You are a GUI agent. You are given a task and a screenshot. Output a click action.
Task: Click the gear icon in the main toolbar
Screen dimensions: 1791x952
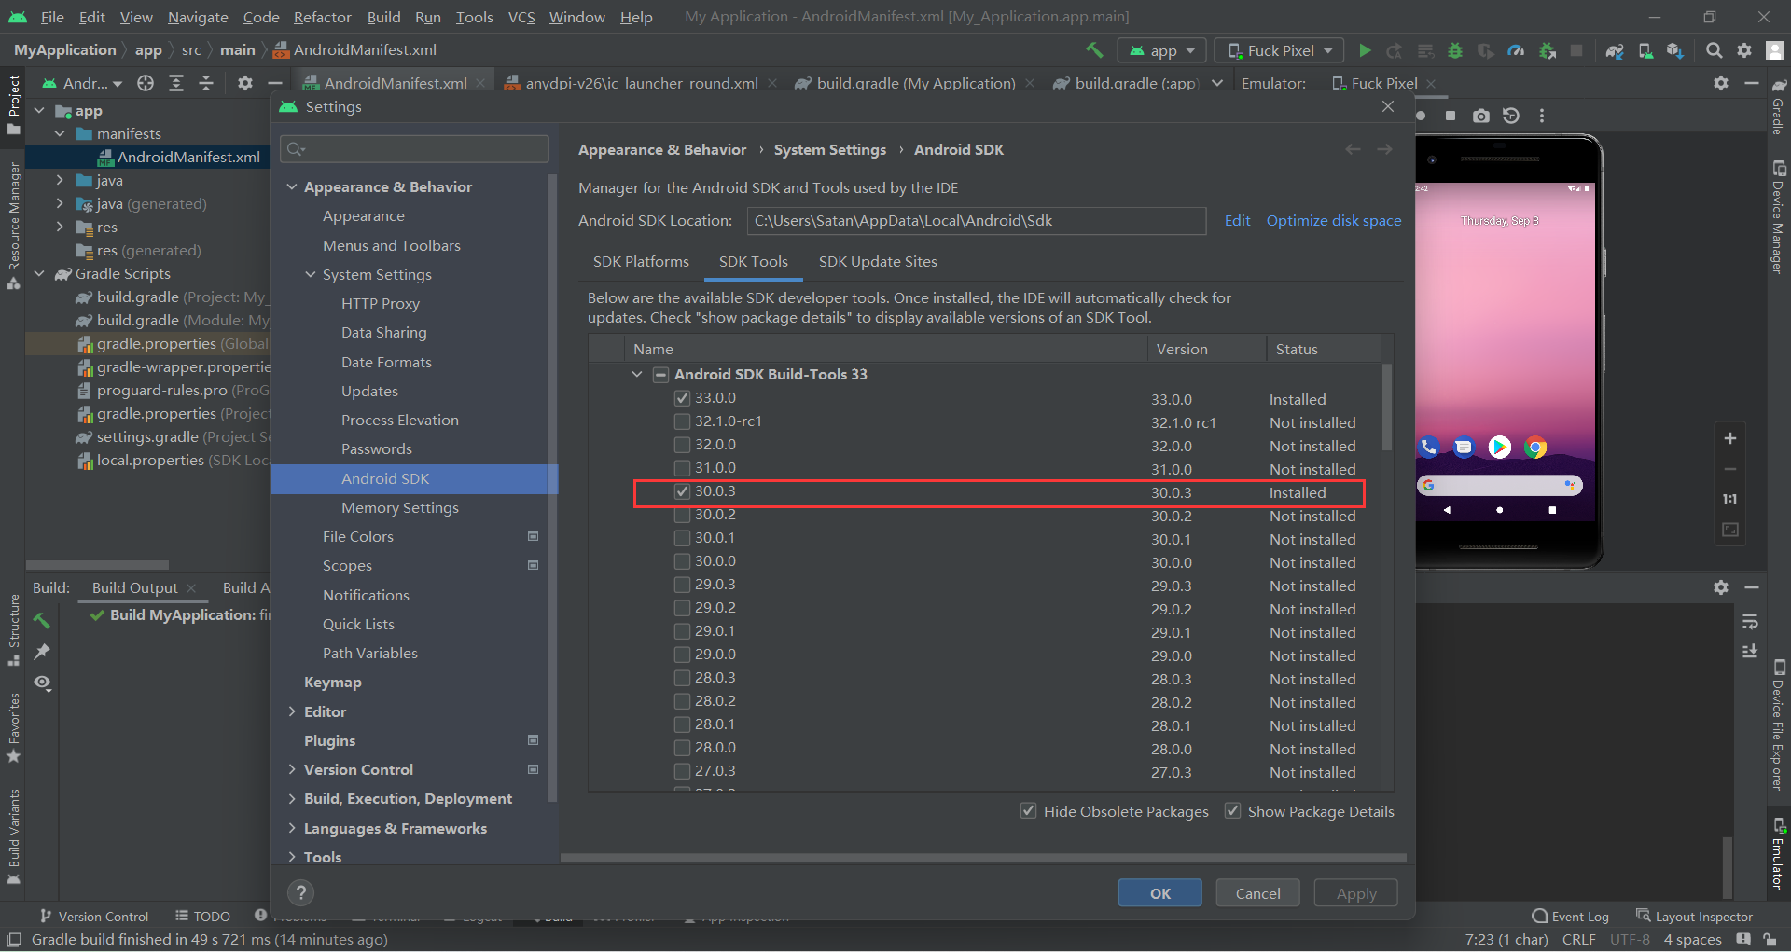[1744, 50]
